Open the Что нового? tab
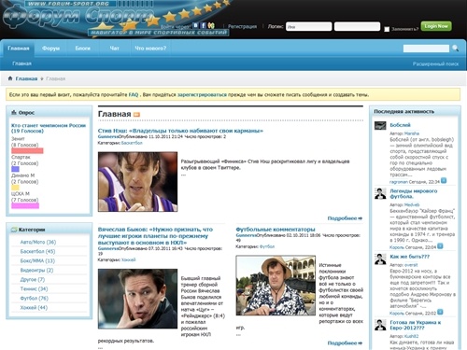The width and height of the screenshot is (467, 350). pos(150,49)
